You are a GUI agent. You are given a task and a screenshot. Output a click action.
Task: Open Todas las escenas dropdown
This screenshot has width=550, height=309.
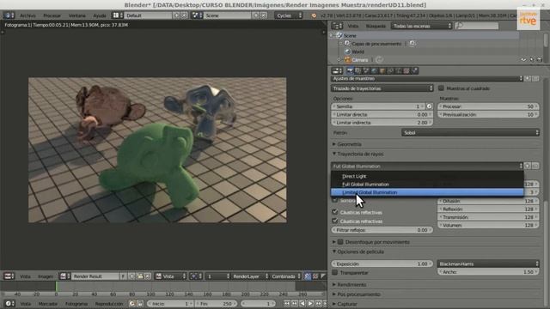(x=421, y=26)
